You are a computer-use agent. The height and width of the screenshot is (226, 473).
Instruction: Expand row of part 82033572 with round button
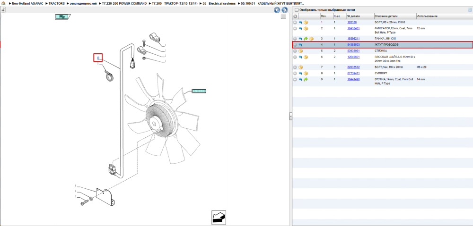[295, 67]
